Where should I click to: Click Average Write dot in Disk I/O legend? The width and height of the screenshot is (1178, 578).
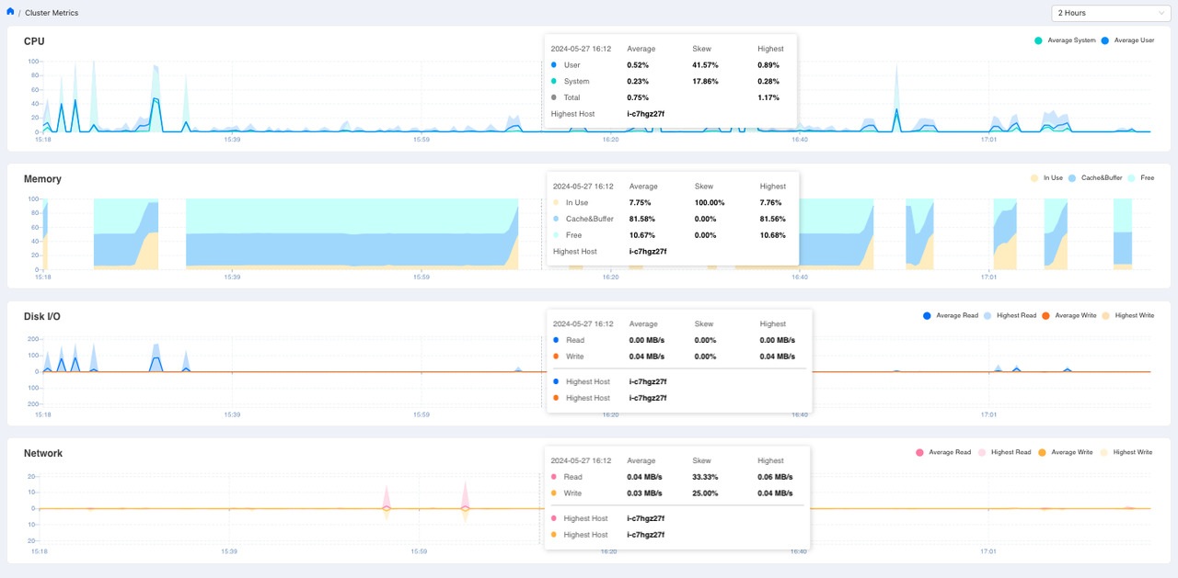coord(1045,316)
